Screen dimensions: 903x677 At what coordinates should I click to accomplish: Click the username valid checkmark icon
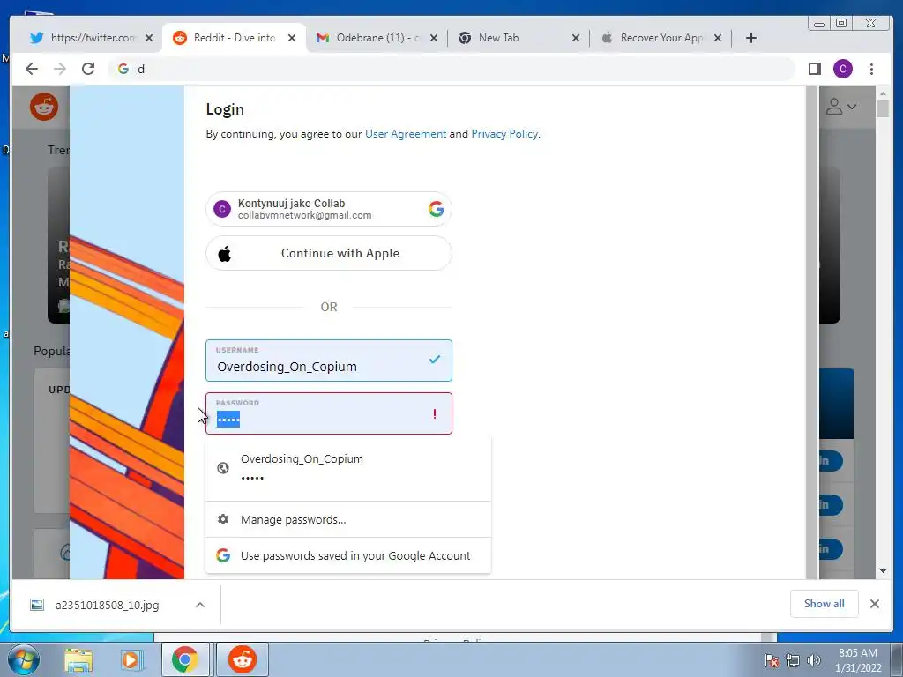435,360
